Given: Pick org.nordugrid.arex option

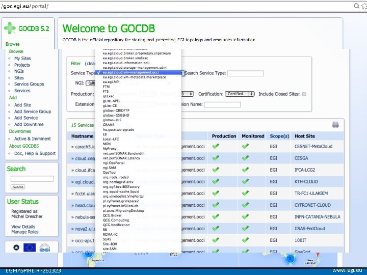Looking at the screenshot, I should 118,182.
